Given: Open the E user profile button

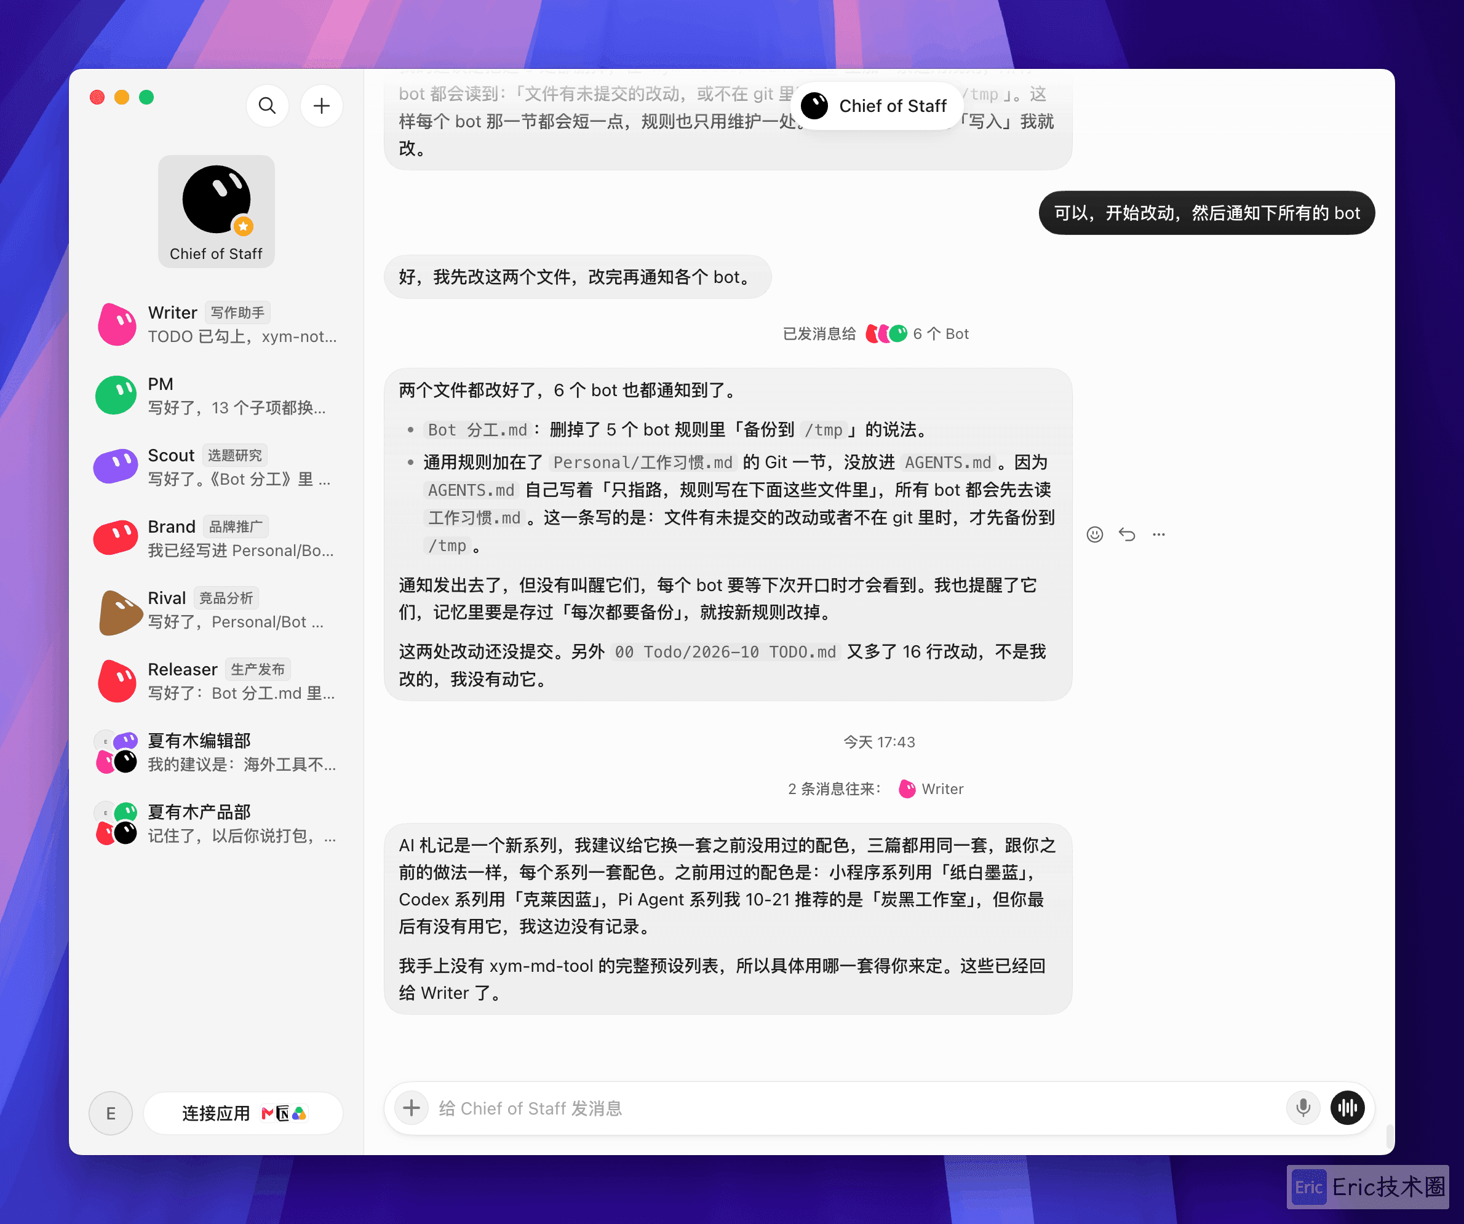Looking at the screenshot, I should pyautogui.click(x=111, y=1113).
